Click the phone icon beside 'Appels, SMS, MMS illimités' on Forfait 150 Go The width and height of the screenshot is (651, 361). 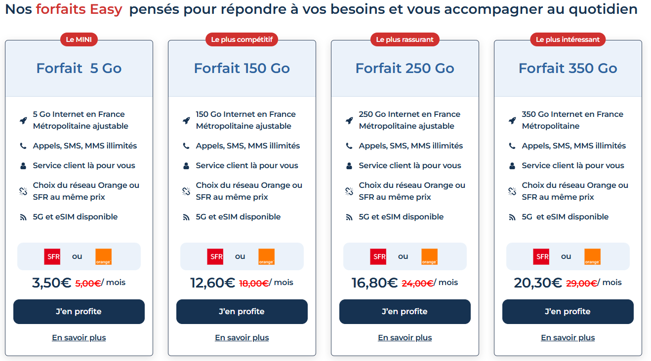point(185,145)
